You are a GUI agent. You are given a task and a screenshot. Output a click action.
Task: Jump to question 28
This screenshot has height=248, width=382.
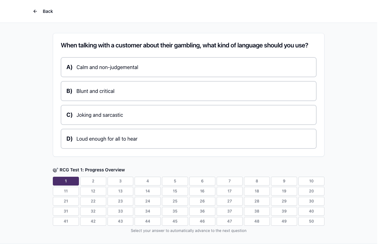[x=257, y=201]
